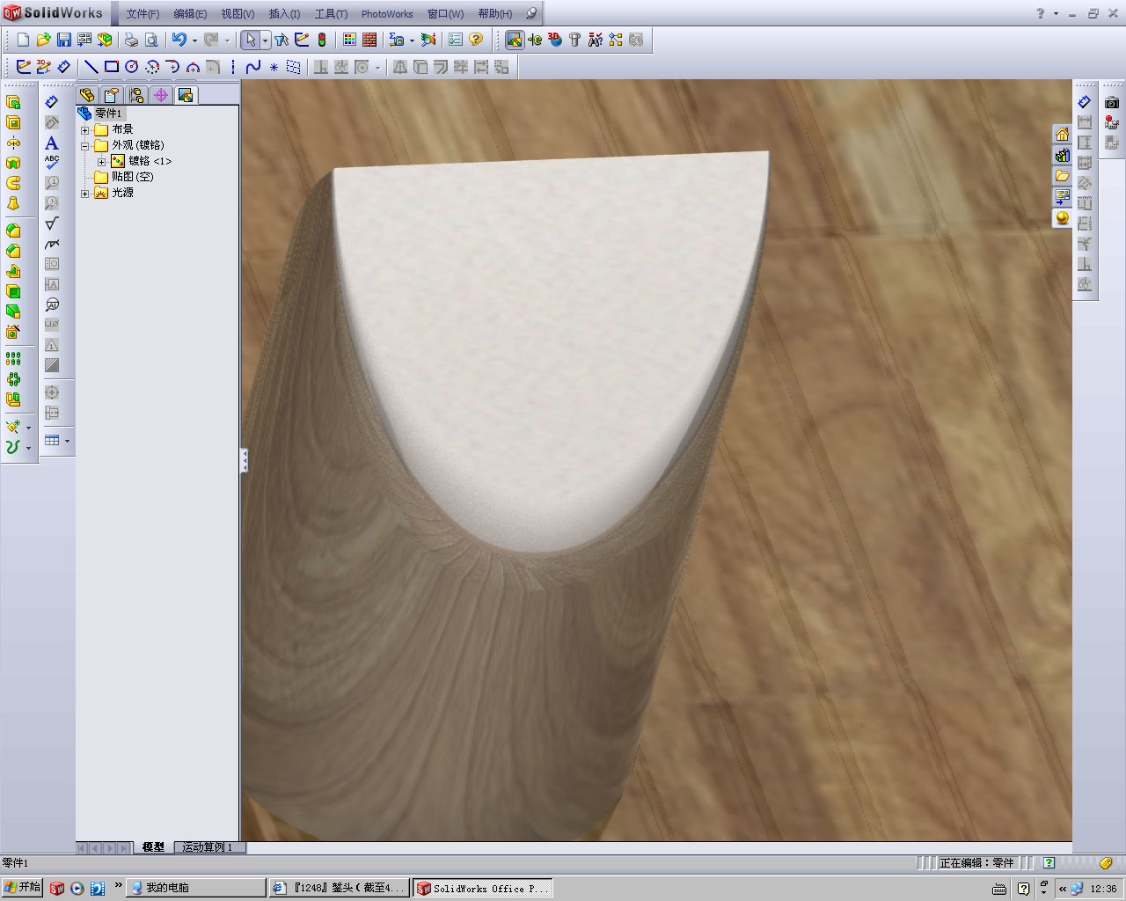
Task: Click the Print icon in the toolbar
Action: 131,40
